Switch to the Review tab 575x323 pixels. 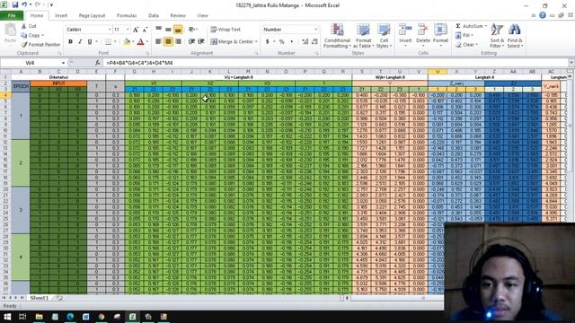point(178,15)
